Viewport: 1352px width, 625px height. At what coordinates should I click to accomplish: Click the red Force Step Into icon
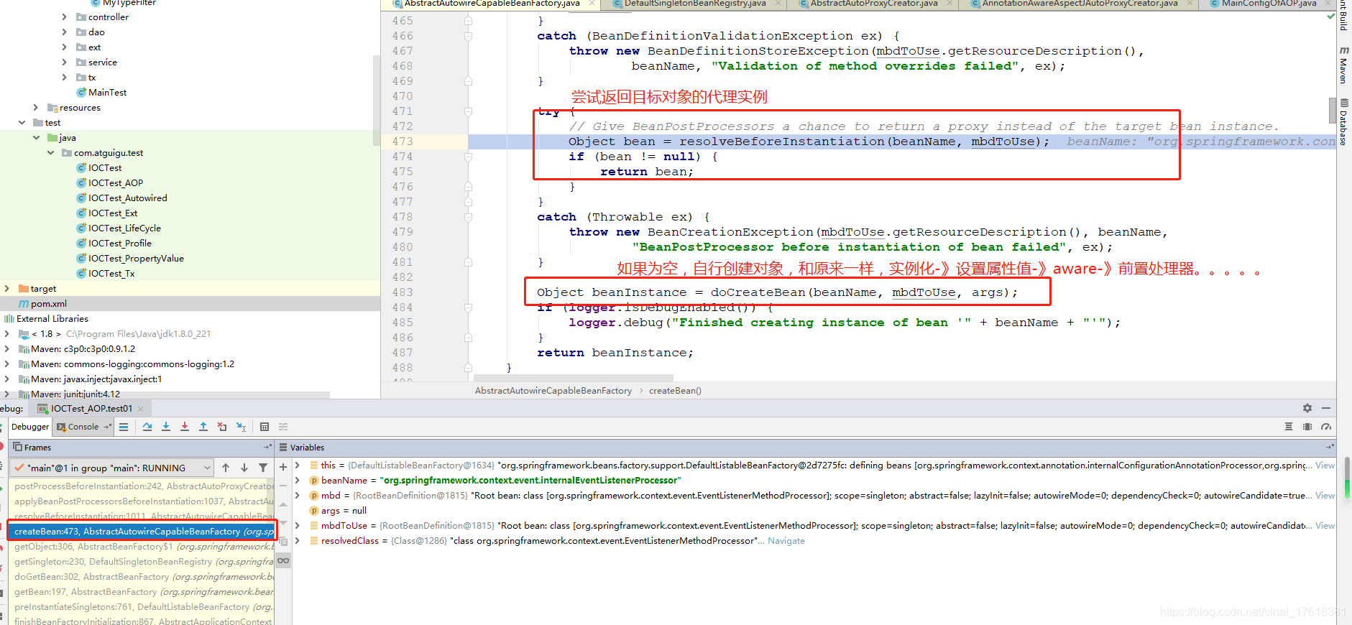pyautogui.click(x=185, y=427)
